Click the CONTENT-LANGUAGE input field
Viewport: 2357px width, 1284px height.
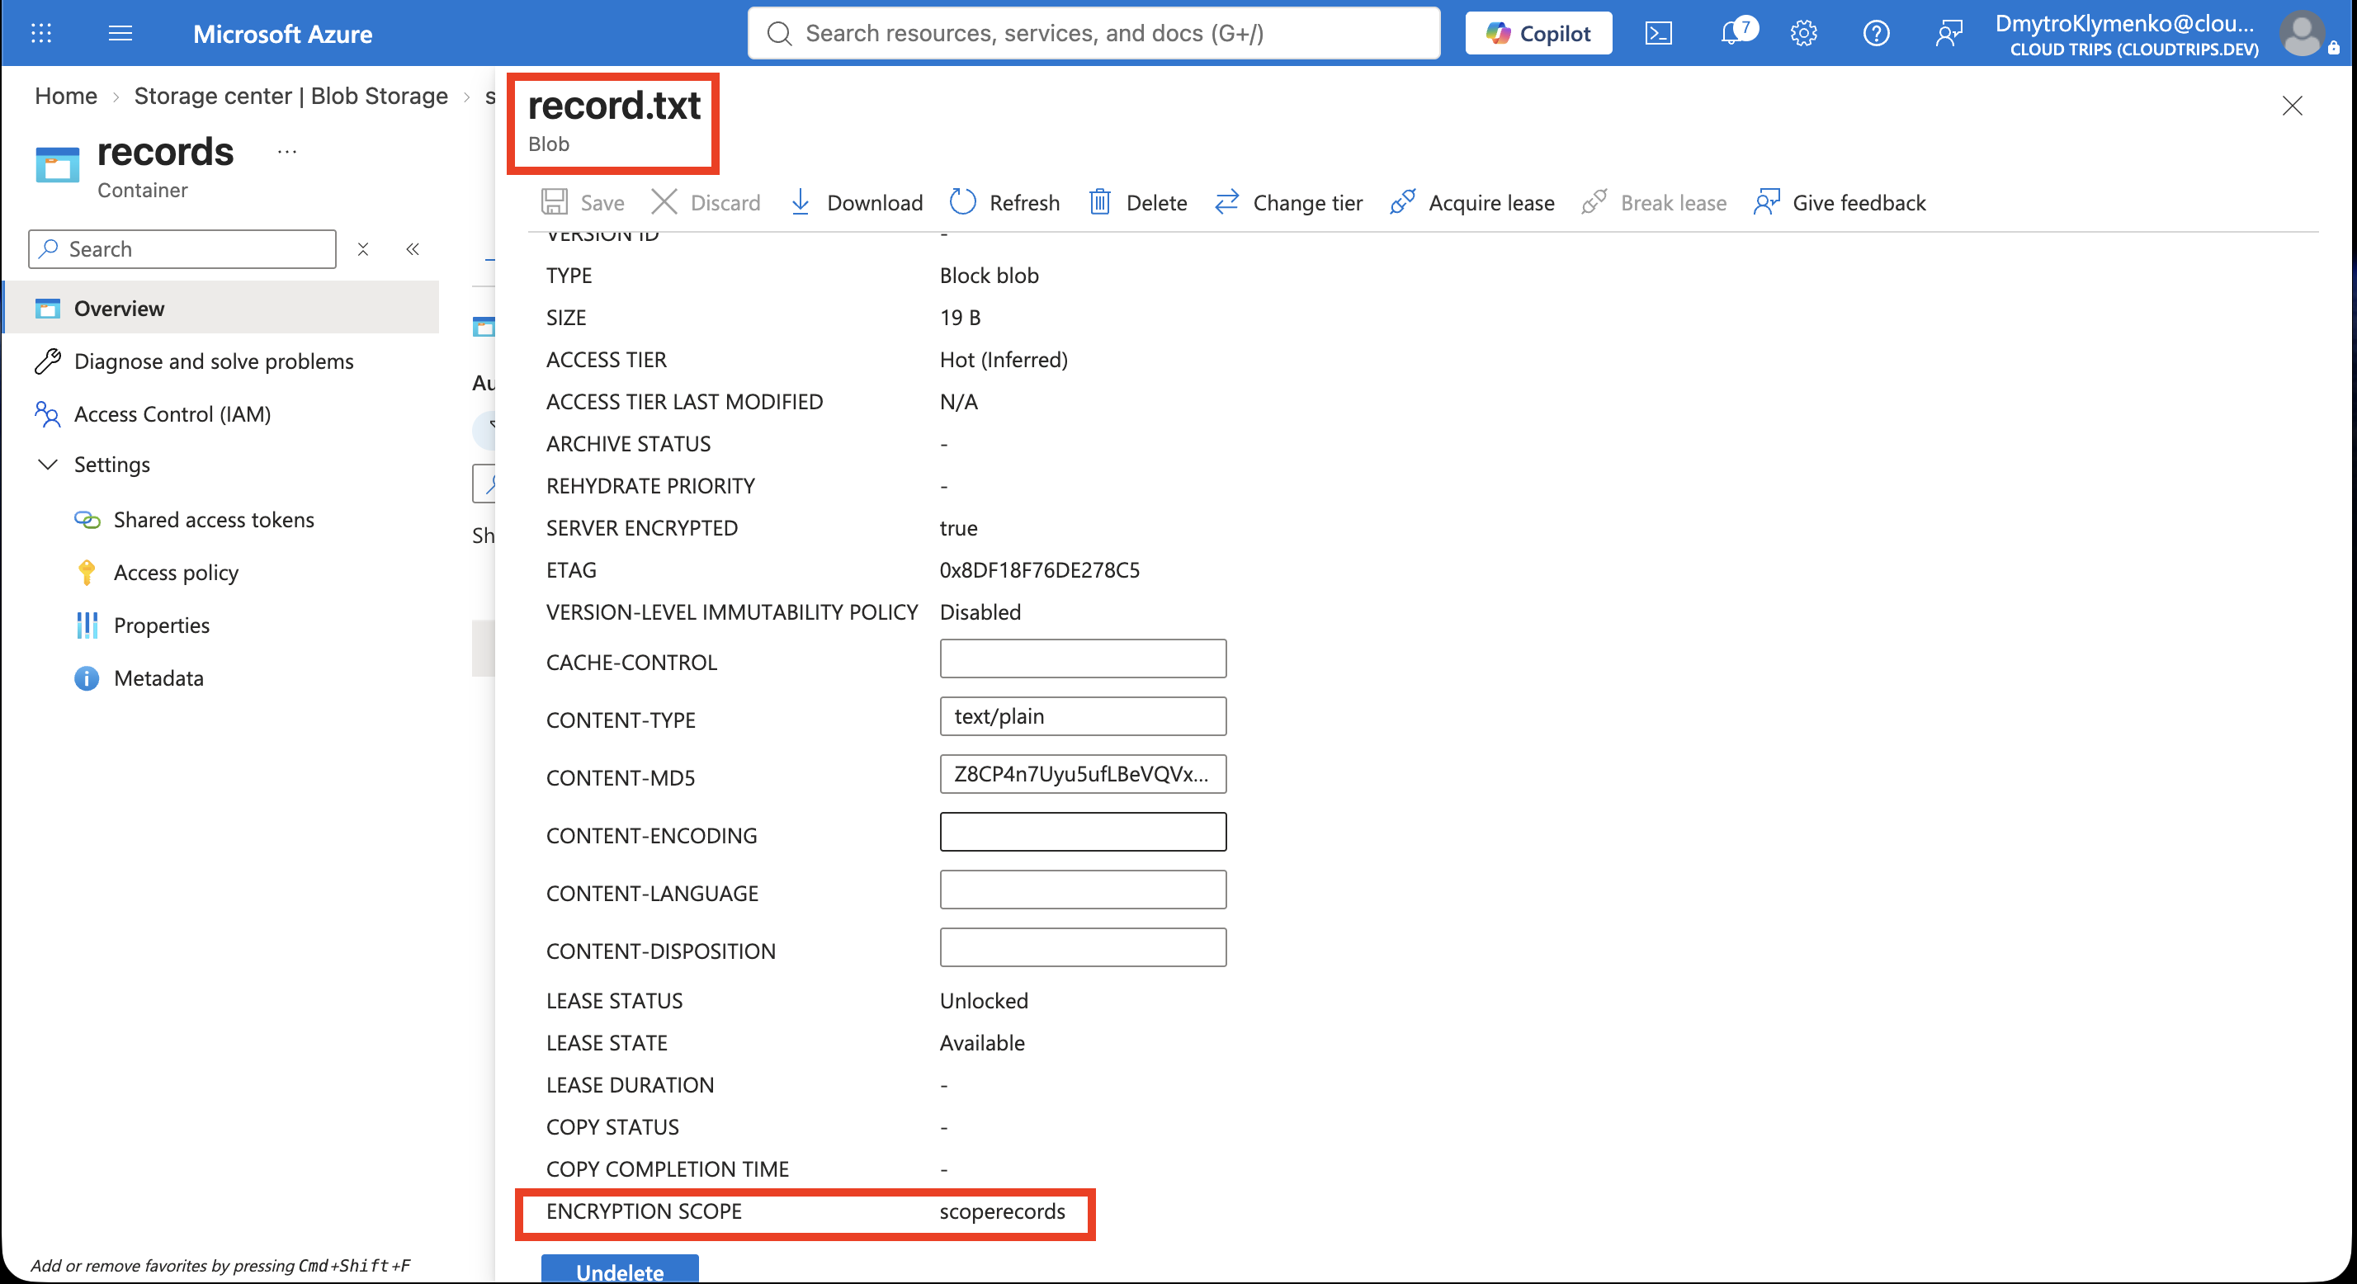coord(1083,890)
